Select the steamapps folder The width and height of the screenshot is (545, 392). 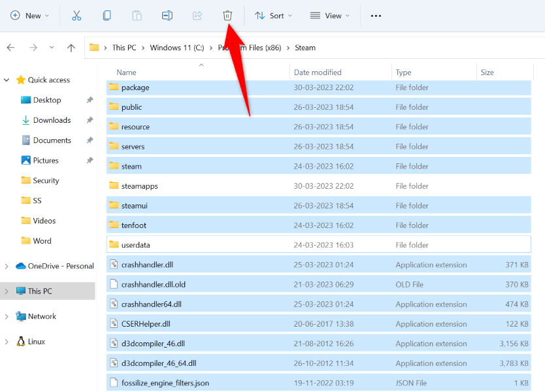[139, 186]
